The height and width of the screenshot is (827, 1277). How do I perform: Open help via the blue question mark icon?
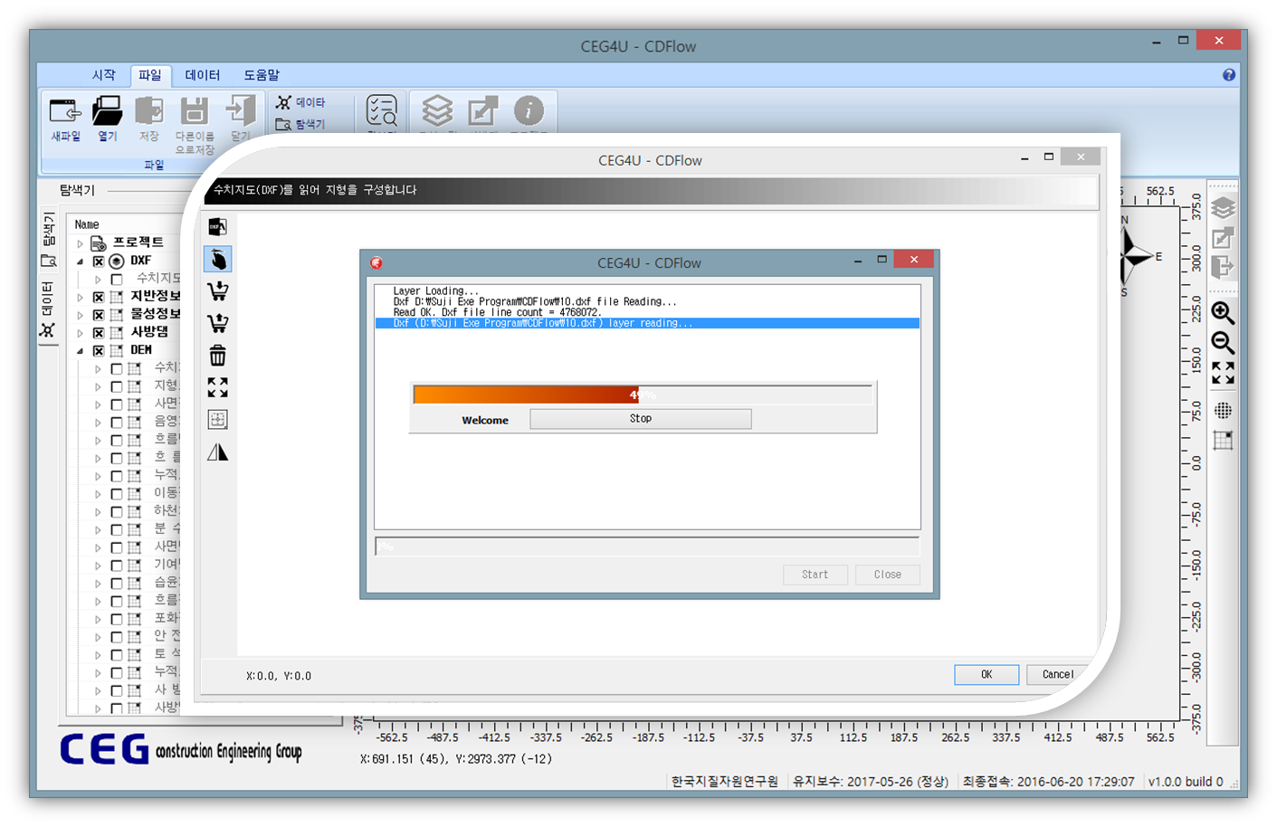[1228, 75]
